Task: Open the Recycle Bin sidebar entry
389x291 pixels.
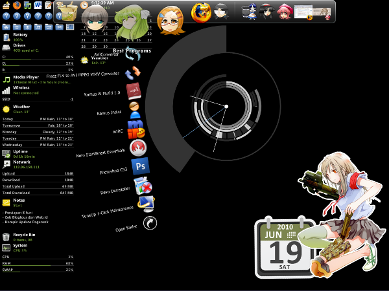Action: (x=19, y=237)
